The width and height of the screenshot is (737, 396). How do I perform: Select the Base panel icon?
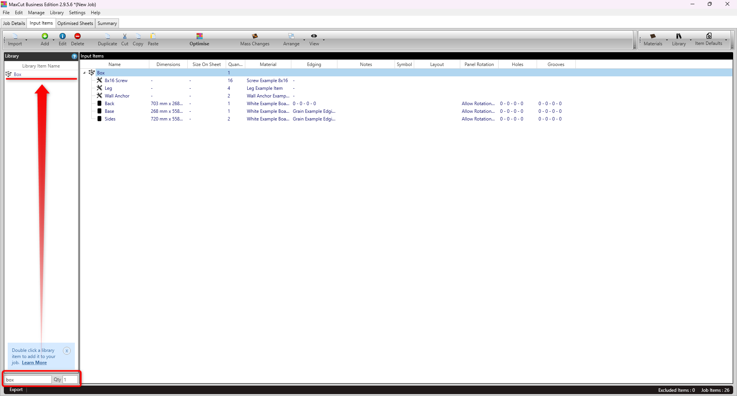(x=99, y=111)
